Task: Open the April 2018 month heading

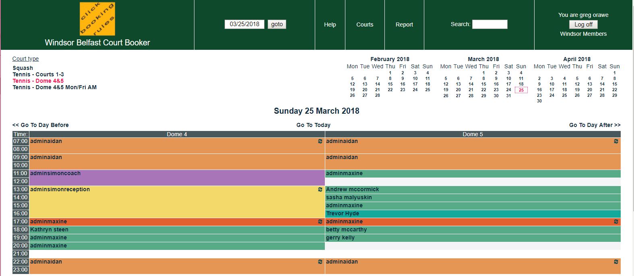Action: (x=577, y=59)
